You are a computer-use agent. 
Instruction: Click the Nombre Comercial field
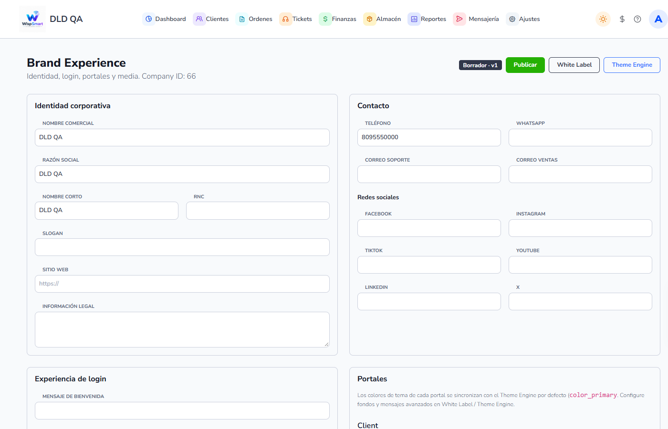coord(182,137)
